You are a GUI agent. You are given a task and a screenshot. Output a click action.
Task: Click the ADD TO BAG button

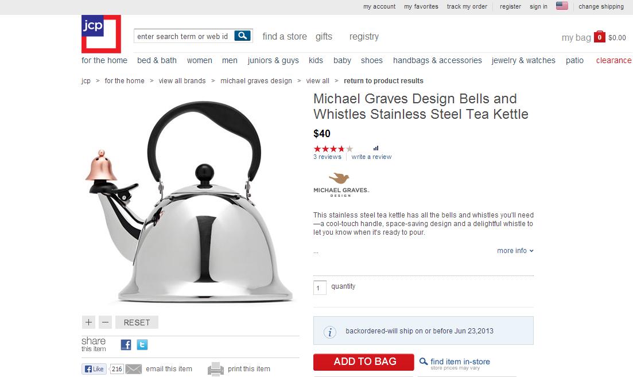click(x=364, y=362)
